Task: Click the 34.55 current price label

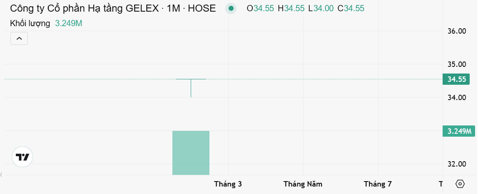Action: point(456,79)
